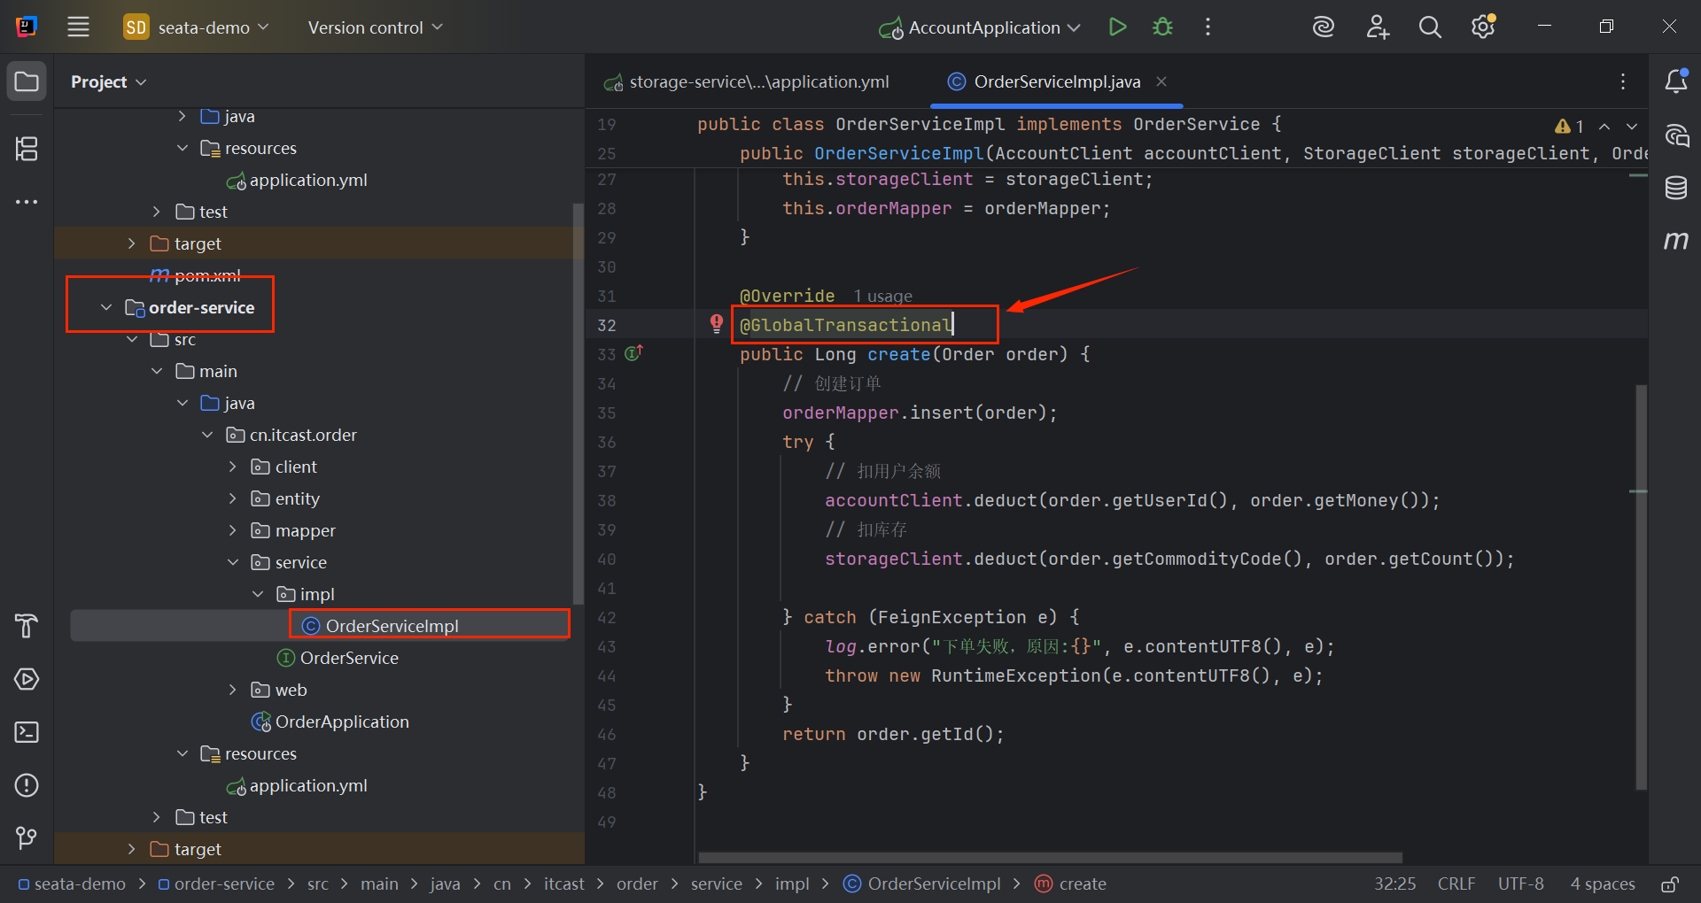Collapse the impl package
The height and width of the screenshot is (903, 1701).
(x=258, y=594)
